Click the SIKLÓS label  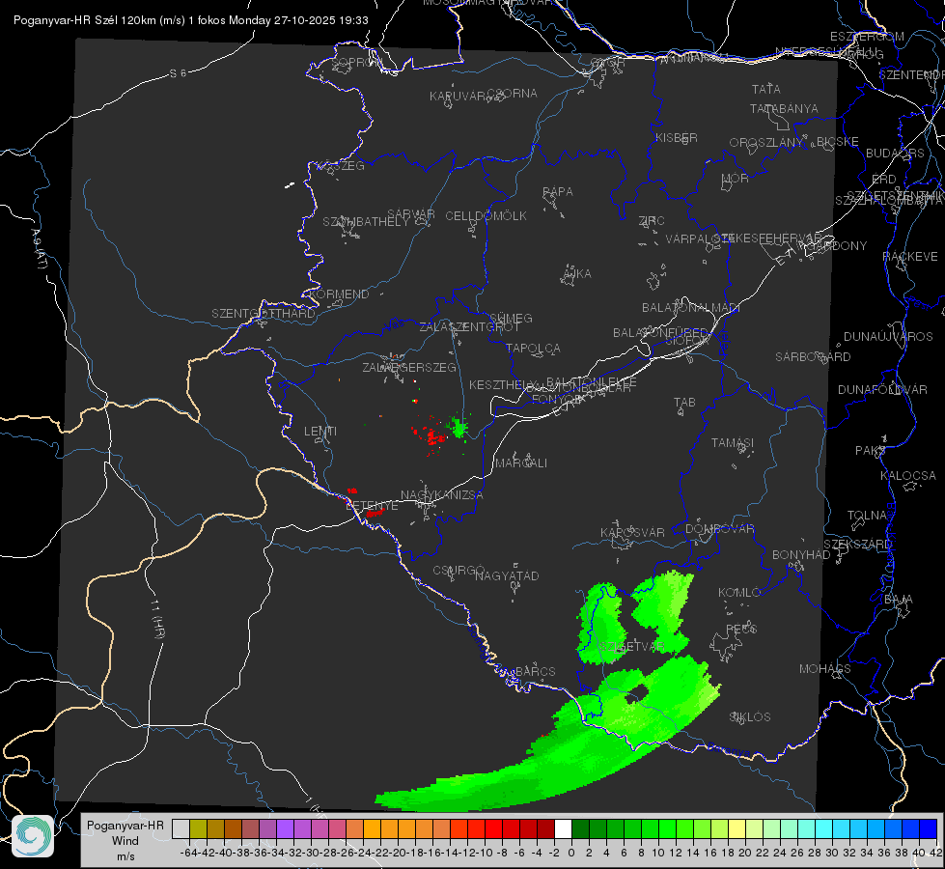750,717
